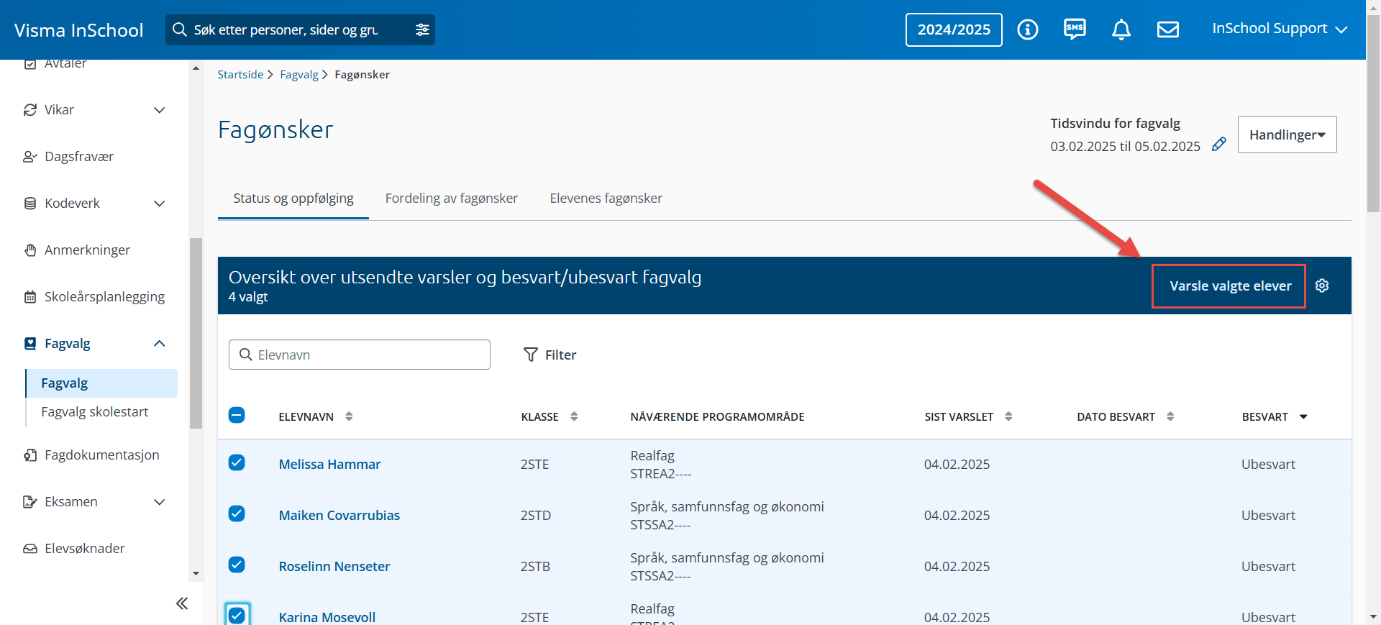Collapse the Fagvalg menu chevron
Screen dimensions: 1381x625
[160, 344]
